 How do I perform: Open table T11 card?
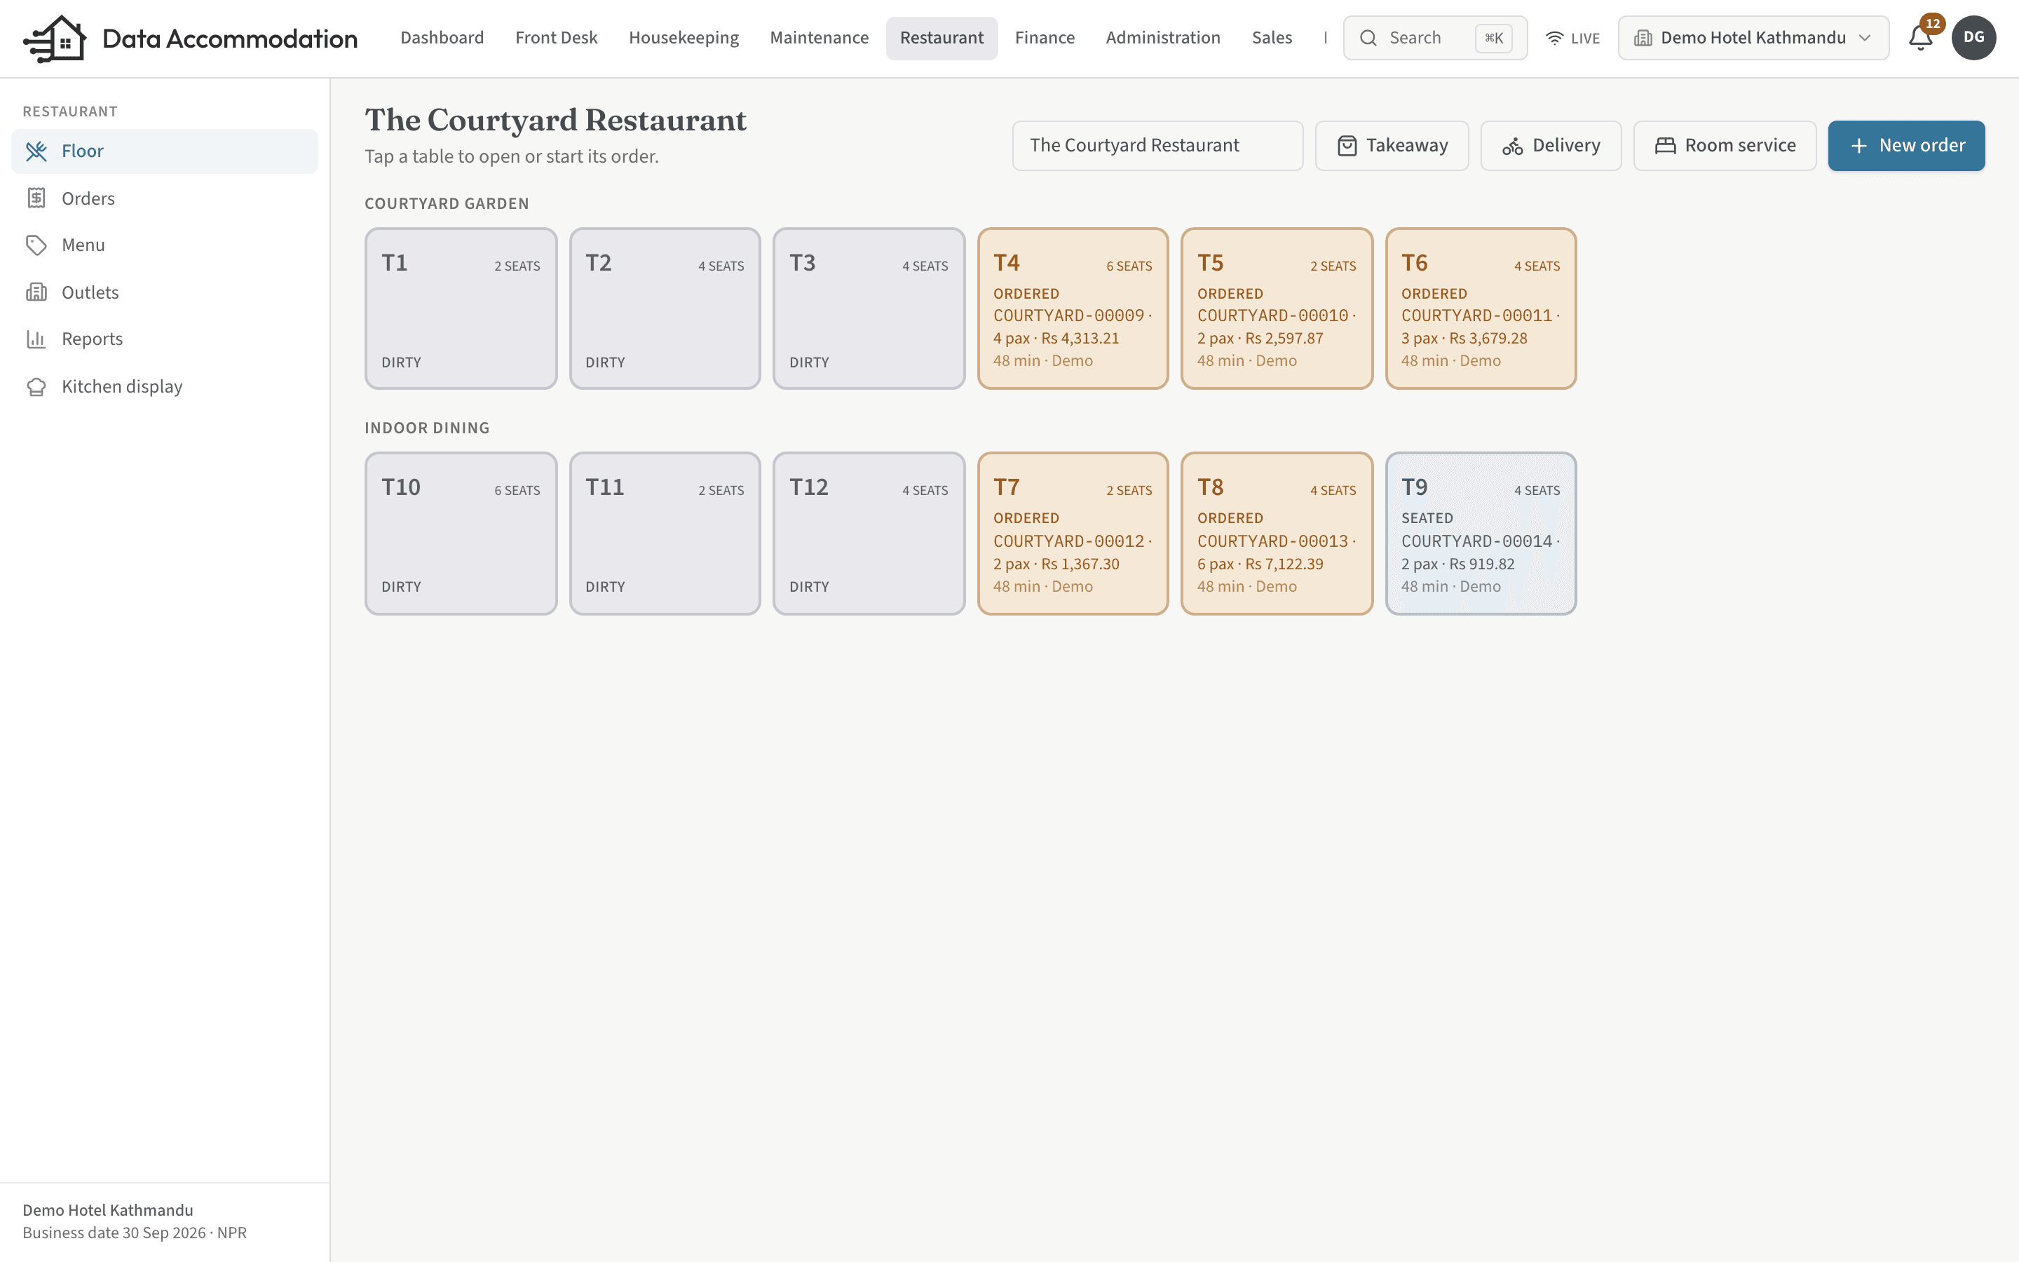point(665,534)
